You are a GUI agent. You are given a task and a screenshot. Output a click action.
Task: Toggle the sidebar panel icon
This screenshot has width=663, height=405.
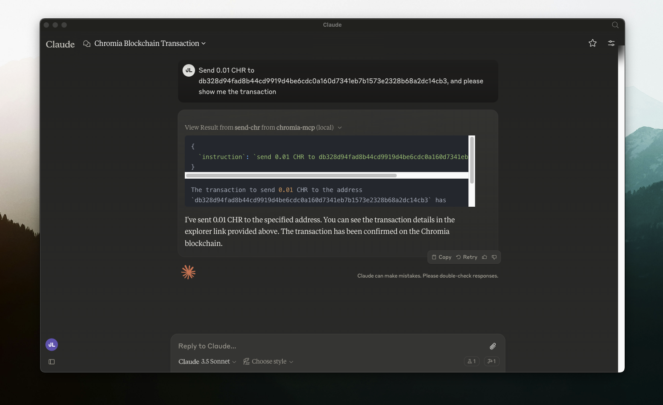coord(52,362)
